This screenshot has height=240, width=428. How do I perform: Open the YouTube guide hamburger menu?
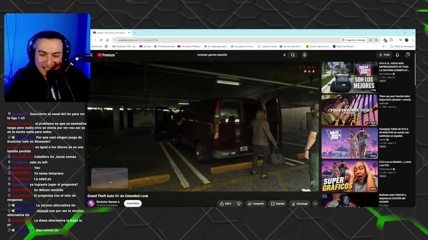point(91,55)
